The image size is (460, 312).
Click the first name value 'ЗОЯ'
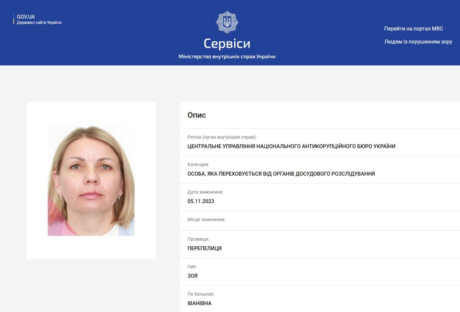click(x=192, y=276)
